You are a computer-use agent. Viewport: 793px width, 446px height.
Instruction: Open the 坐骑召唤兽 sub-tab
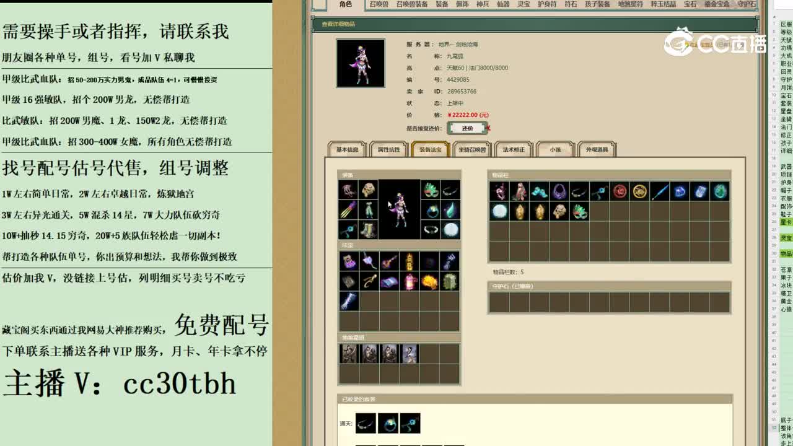coord(472,149)
